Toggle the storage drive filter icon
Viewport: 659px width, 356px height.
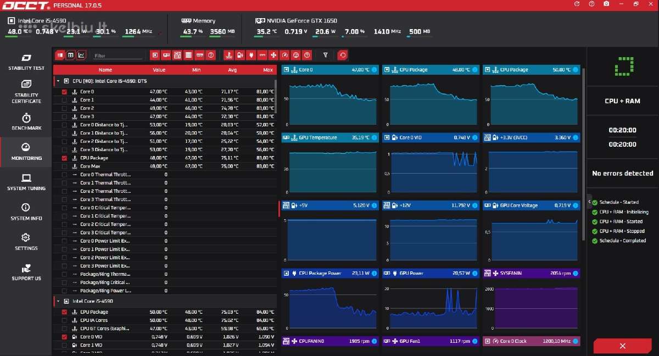click(x=188, y=55)
